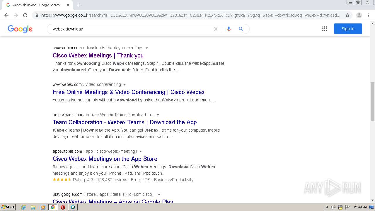Launch media player from taskbar
The height and width of the screenshot is (211, 375).
[43, 207]
